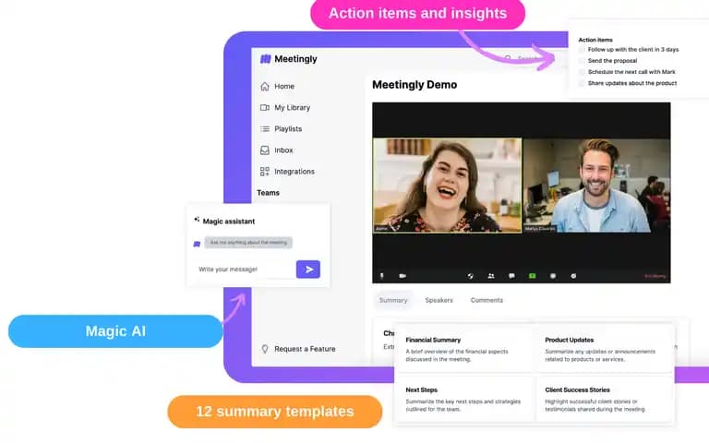Open the participants icon in the video toolbar
This screenshot has height=443, width=709.
click(491, 276)
